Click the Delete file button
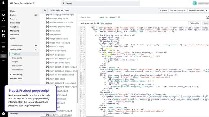The image size is (209, 117). (x=194, y=23)
